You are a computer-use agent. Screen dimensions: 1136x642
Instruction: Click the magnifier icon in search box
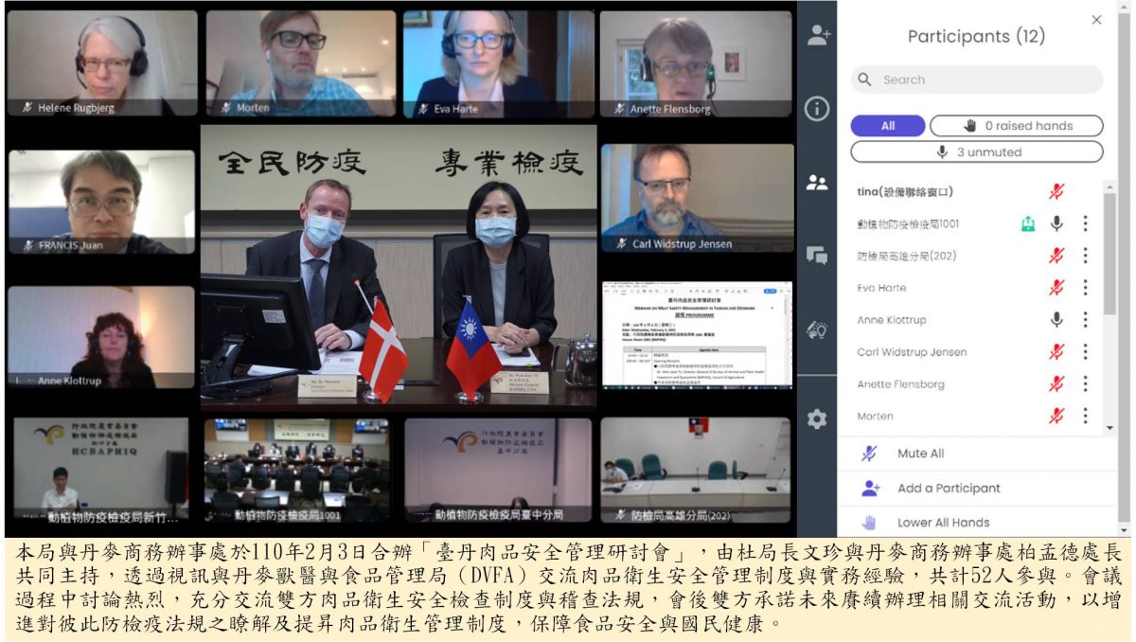click(865, 80)
